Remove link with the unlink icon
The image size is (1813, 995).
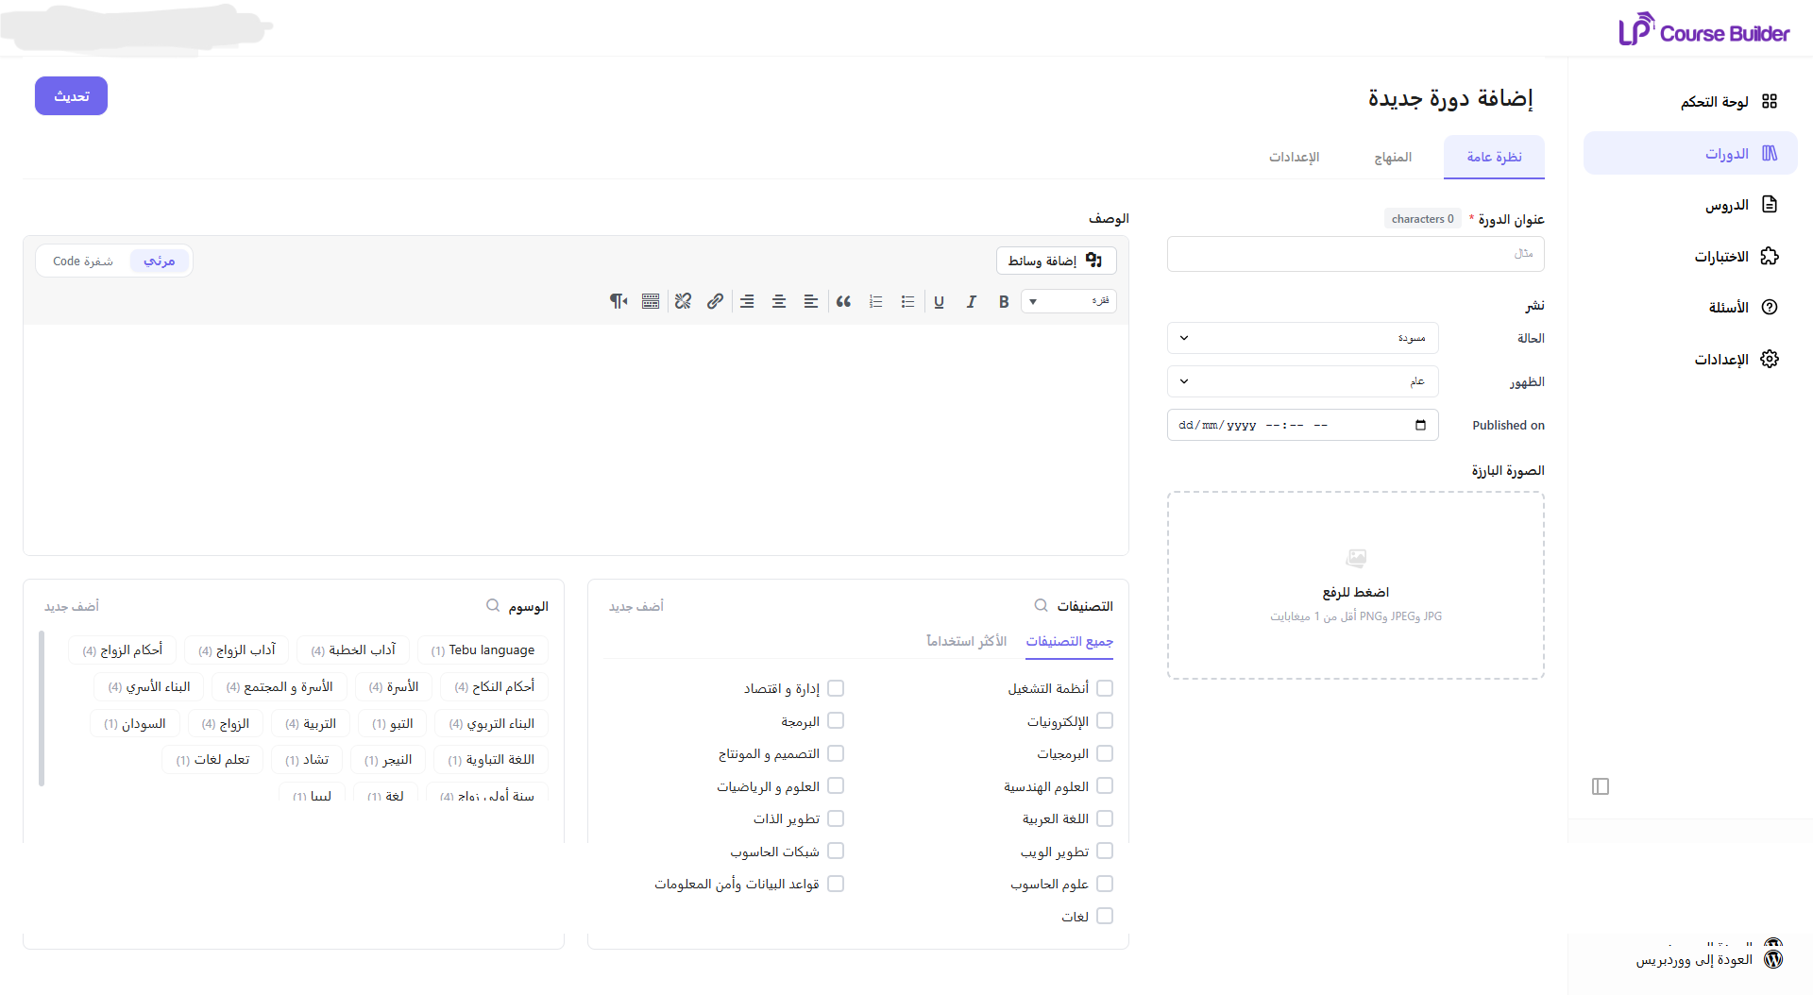click(683, 302)
